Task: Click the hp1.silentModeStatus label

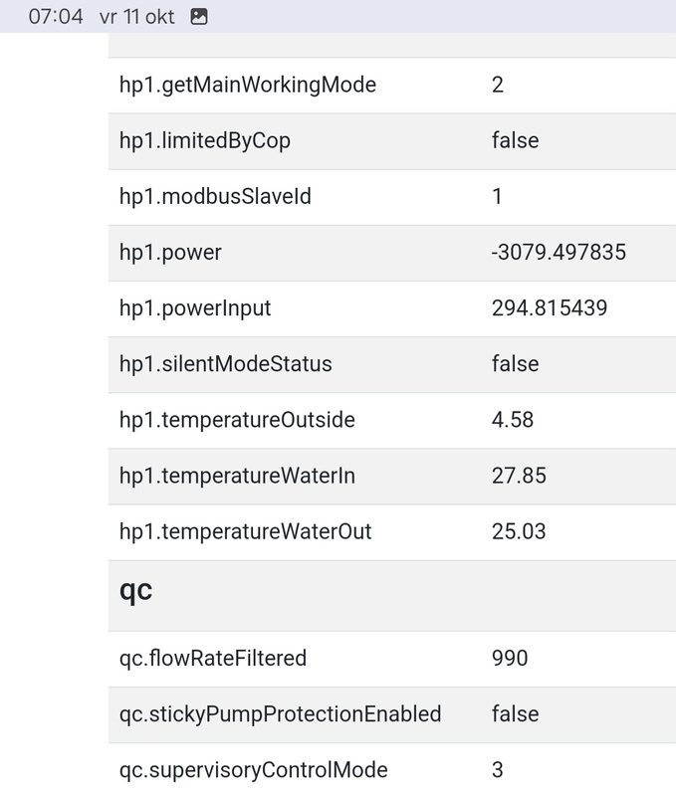Action: coord(226,363)
